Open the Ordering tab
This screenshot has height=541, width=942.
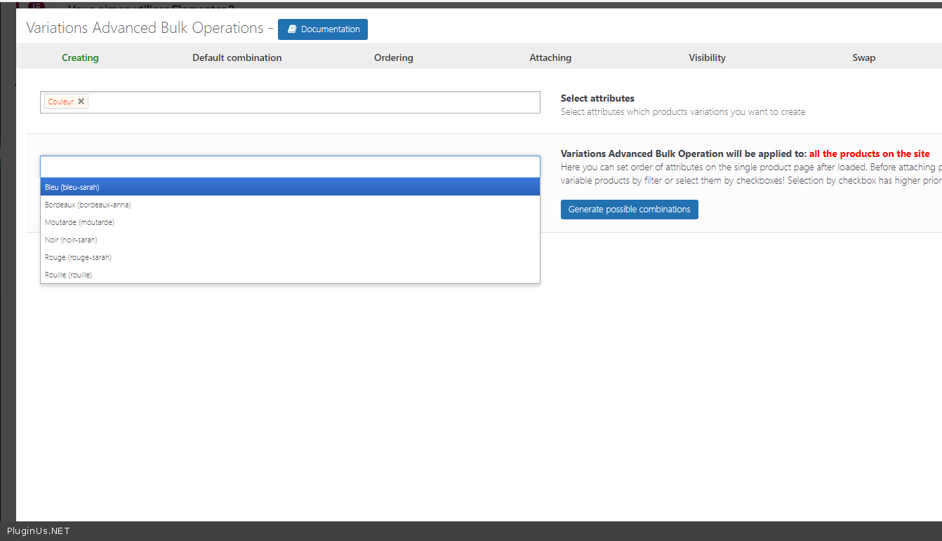pos(393,57)
